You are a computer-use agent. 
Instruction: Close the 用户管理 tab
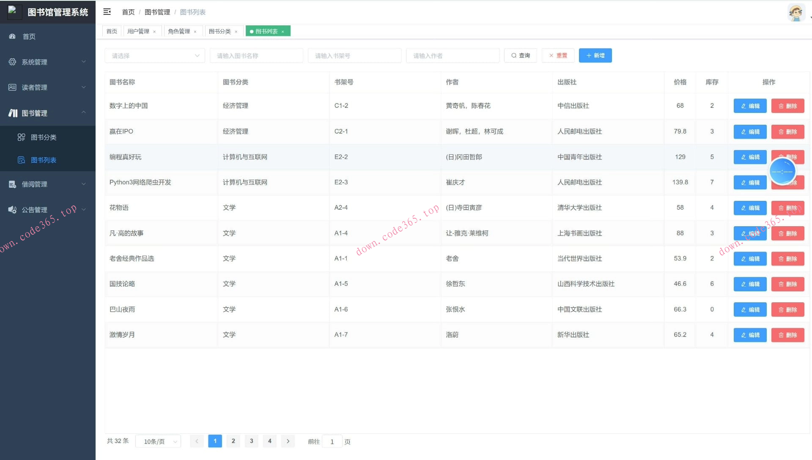coord(155,31)
